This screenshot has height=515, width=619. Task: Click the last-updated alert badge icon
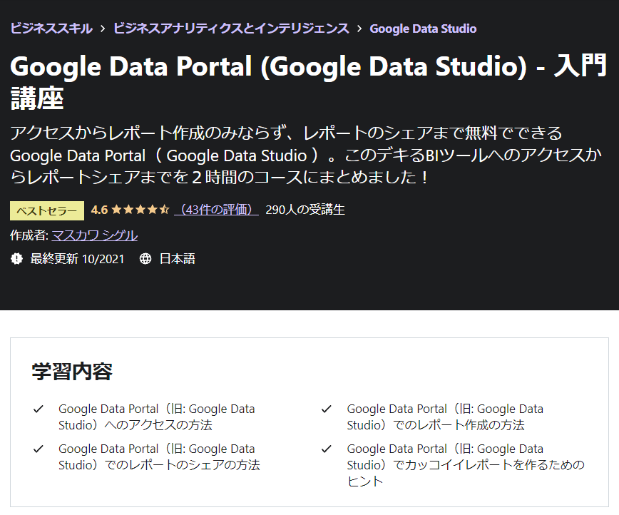pos(16,259)
